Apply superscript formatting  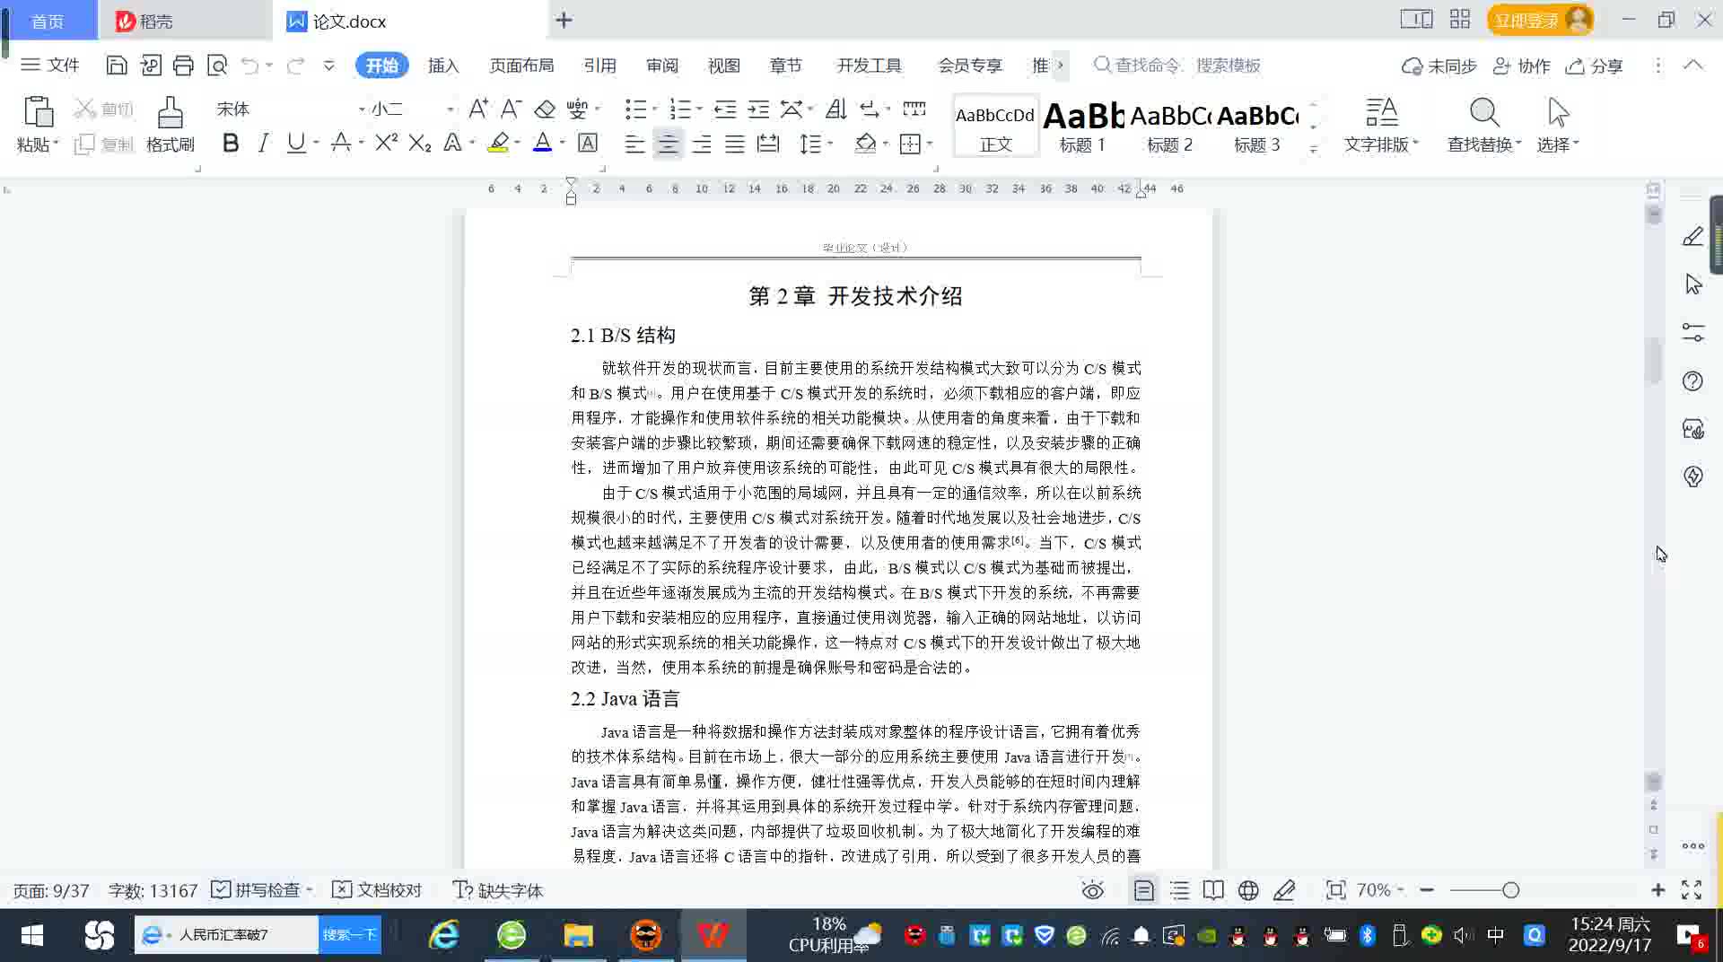387,143
